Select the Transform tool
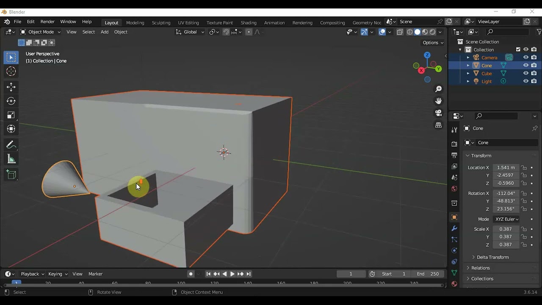 [11, 129]
